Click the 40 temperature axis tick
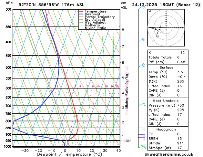 coord(118,151)
